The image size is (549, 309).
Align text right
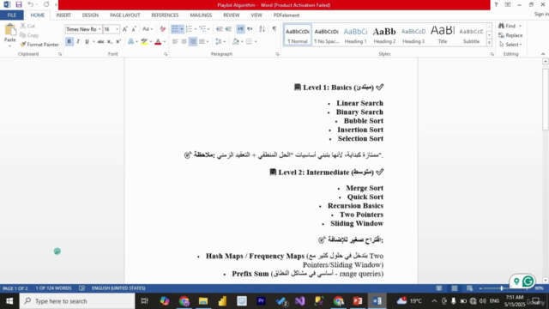(192, 41)
